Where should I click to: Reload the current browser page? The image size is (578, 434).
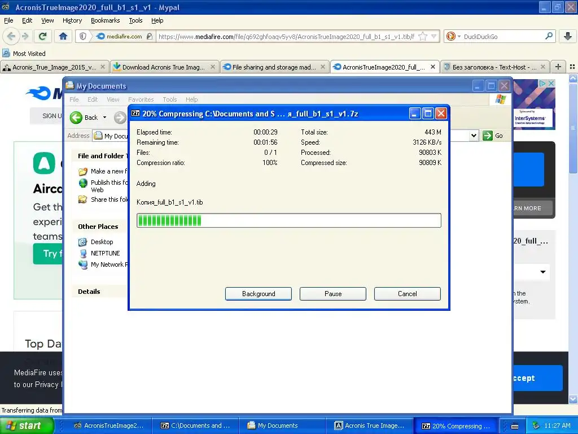click(43, 36)
